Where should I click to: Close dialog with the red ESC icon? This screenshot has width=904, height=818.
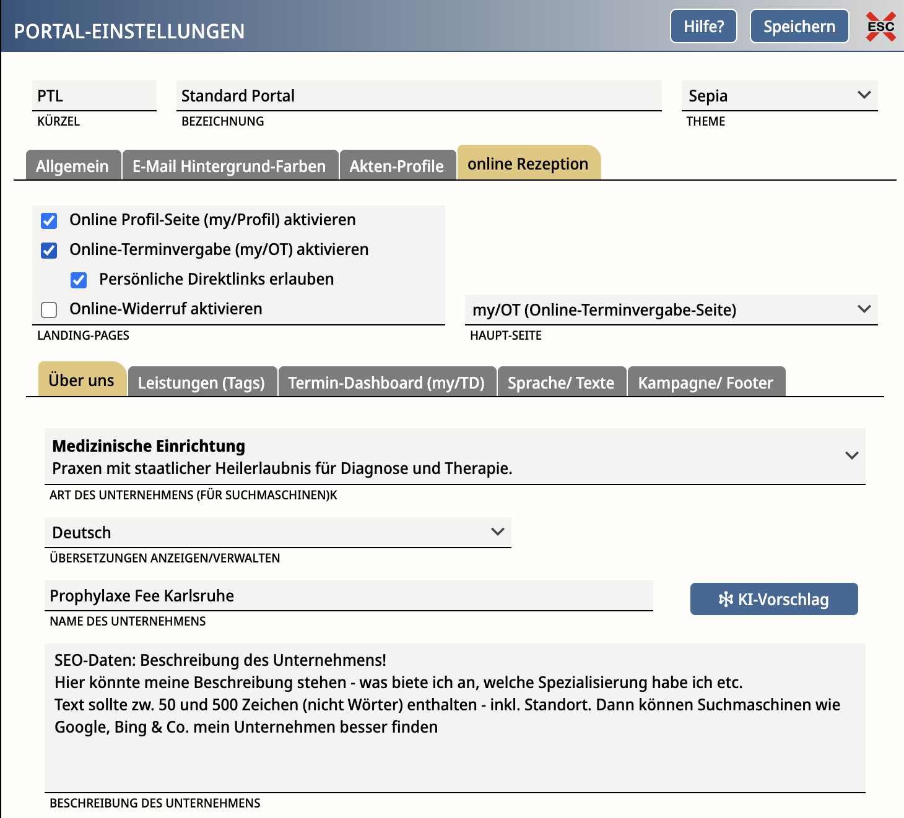click(880, 27)
